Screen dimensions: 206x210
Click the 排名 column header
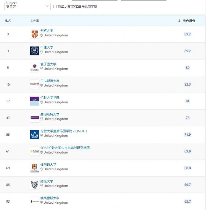click(x=8, y=21)
